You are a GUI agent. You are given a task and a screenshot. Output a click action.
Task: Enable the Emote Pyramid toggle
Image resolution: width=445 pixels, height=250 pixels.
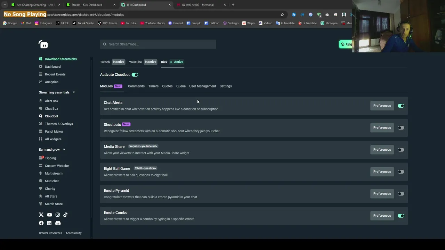[401, 194]
